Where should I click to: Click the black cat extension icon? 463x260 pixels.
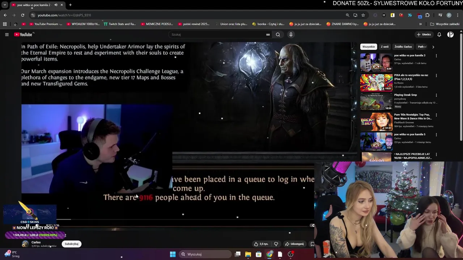pyautogui.click(x=384, y=15)
